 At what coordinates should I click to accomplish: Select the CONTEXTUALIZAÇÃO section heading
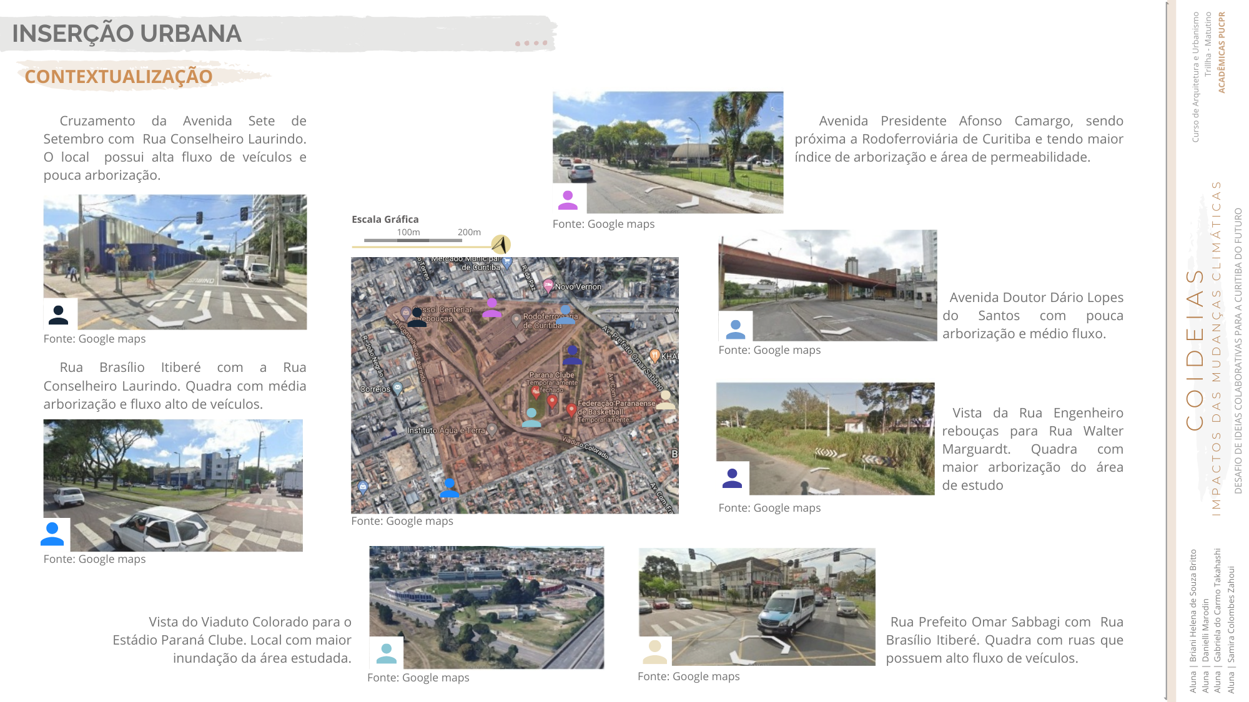click(x=118, y=77)
